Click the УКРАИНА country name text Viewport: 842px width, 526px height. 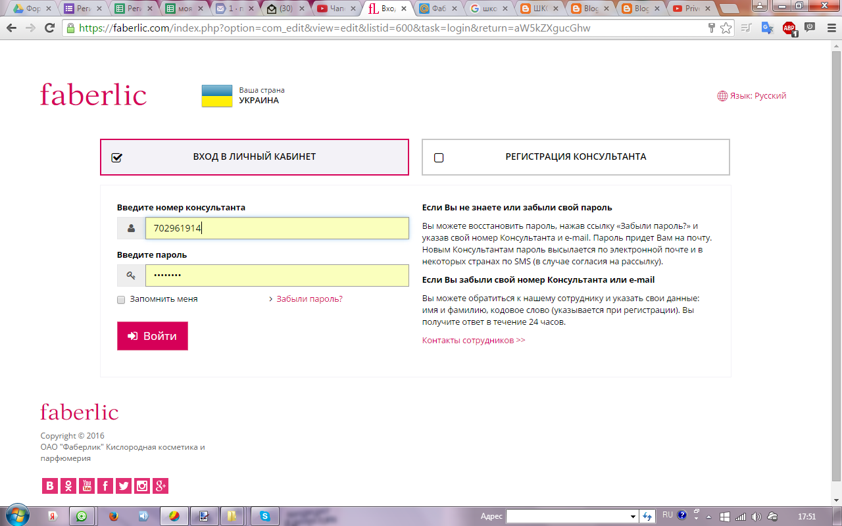pyautogui.click(x=259, y=101)
